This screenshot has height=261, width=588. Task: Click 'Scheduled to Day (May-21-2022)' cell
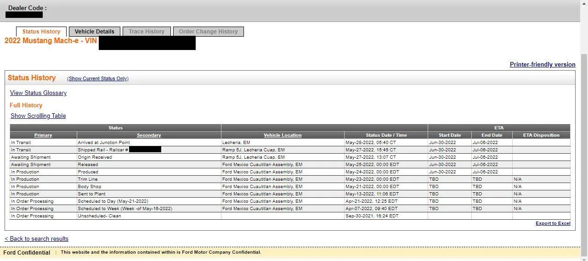pyautogui.click(x=149, y=201)
